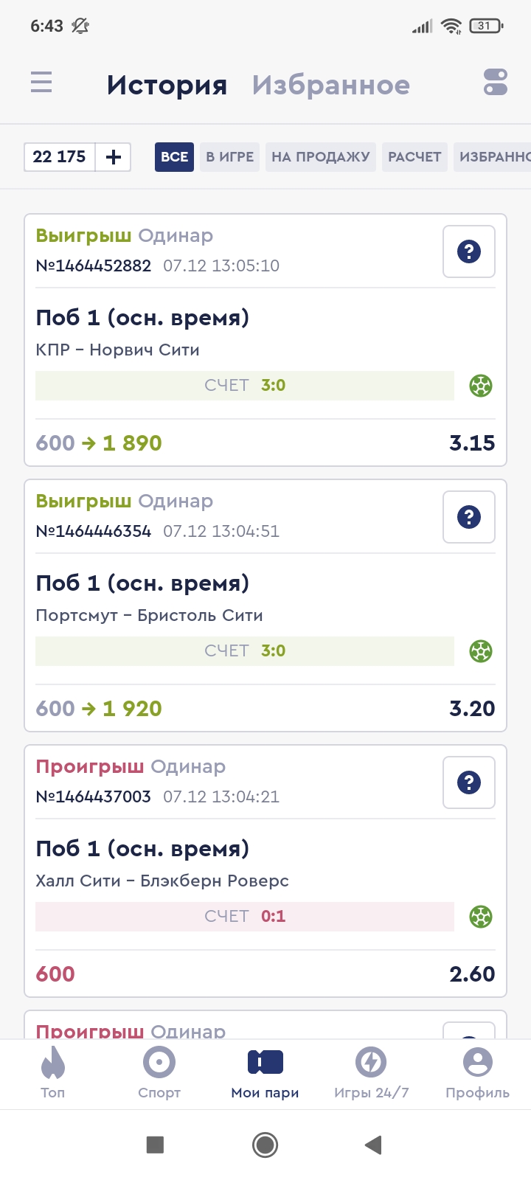
Task: Open help for bet №1464452882
Action: pos(469,251)
